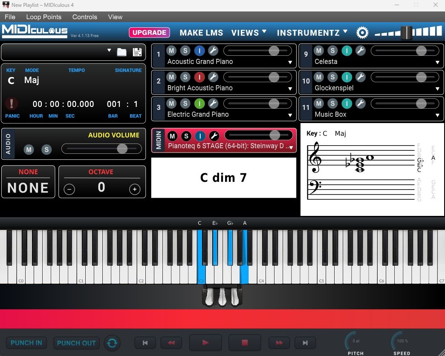The width and height of the screenshot is (445, 356).
Task: Click the sustain pedal graphic
Action: (235, 297)
